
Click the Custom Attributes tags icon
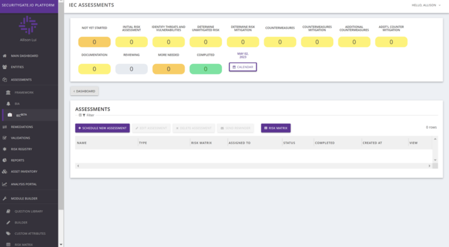click(8, 234)
